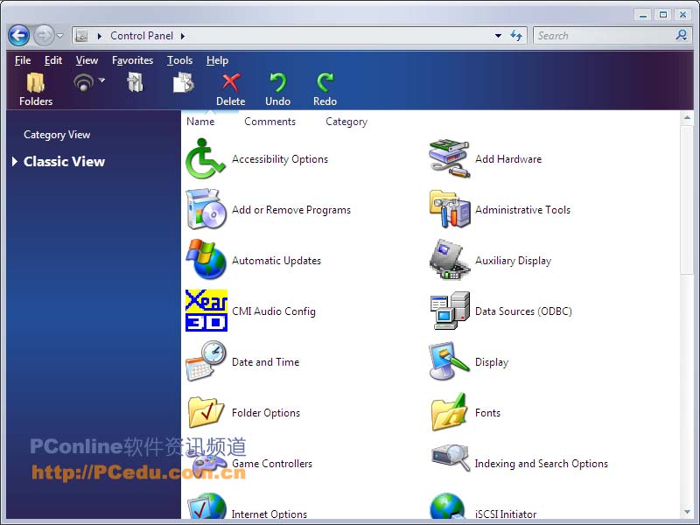The height and width of the screenshot is (525, 700).
Task: Open the Favorites menu
Action: pyautogui.click(x=133, y=60)
